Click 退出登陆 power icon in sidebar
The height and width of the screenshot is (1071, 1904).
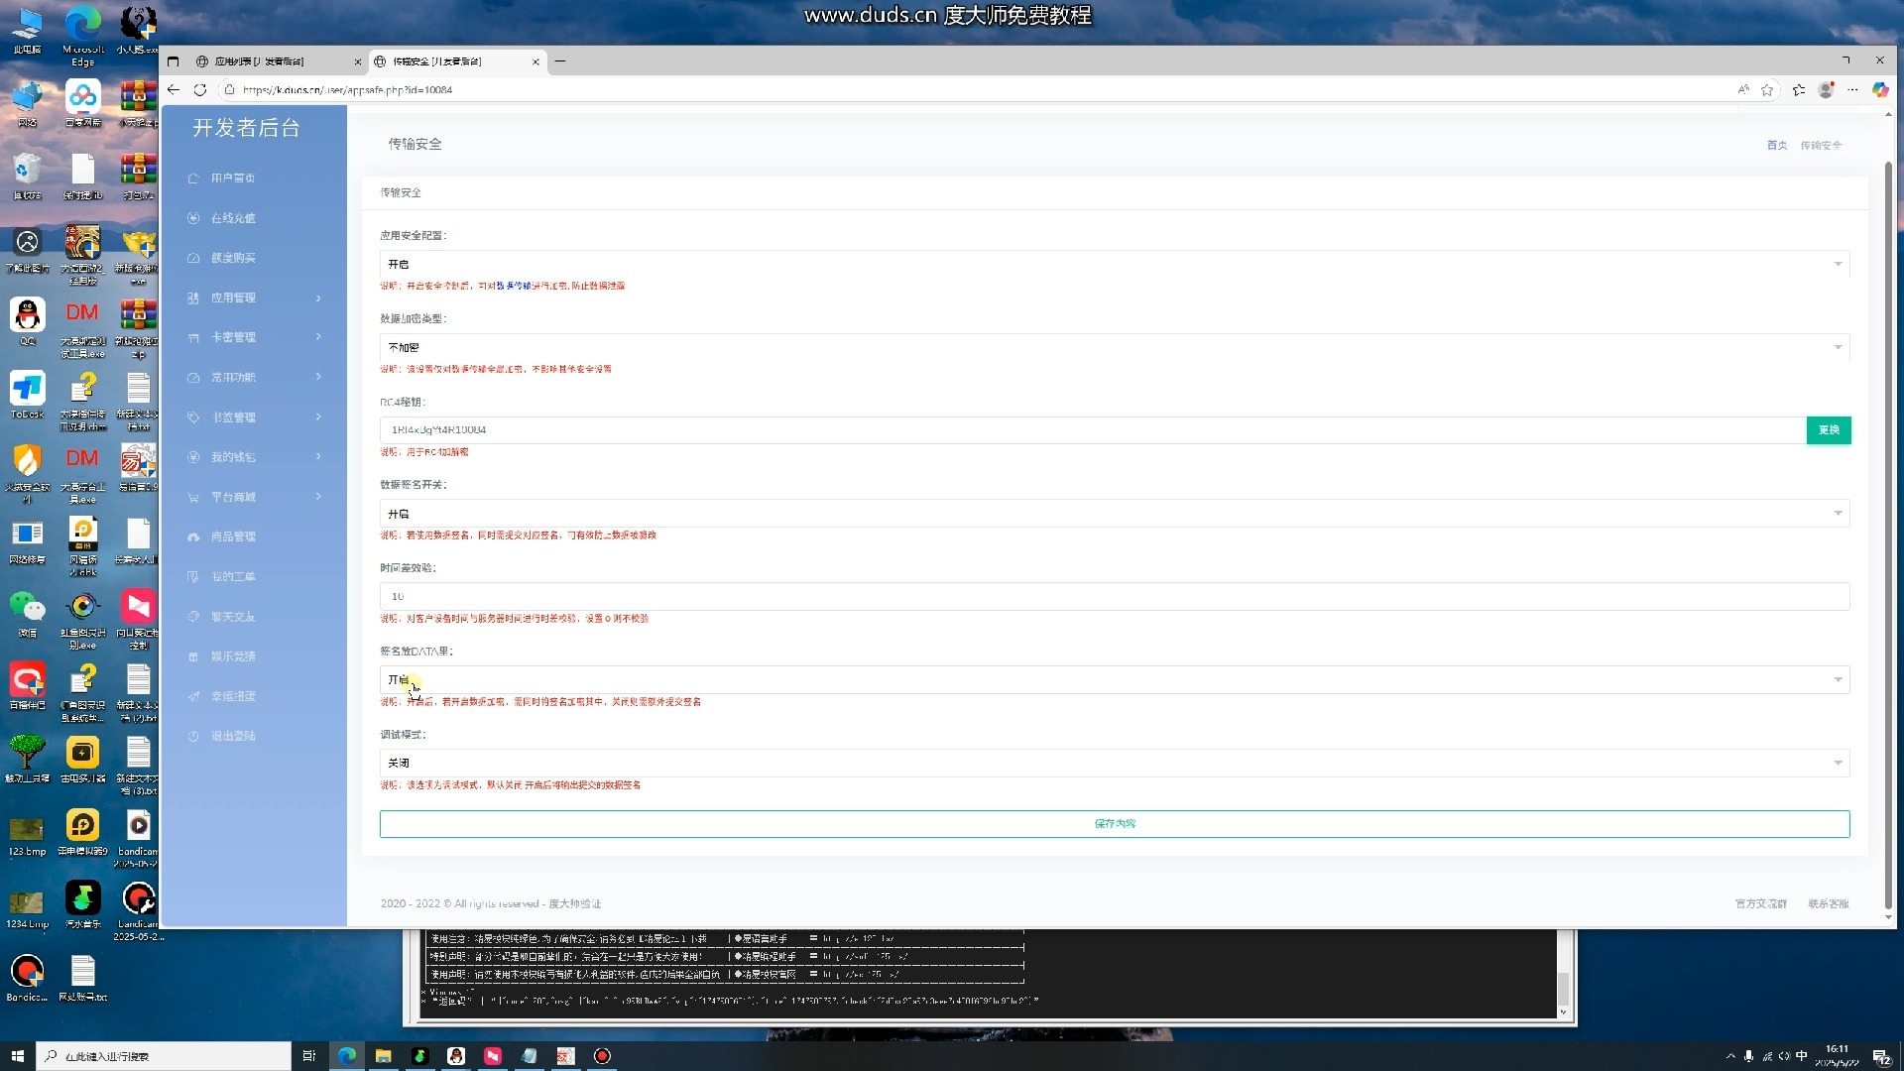tap(193, 736)
